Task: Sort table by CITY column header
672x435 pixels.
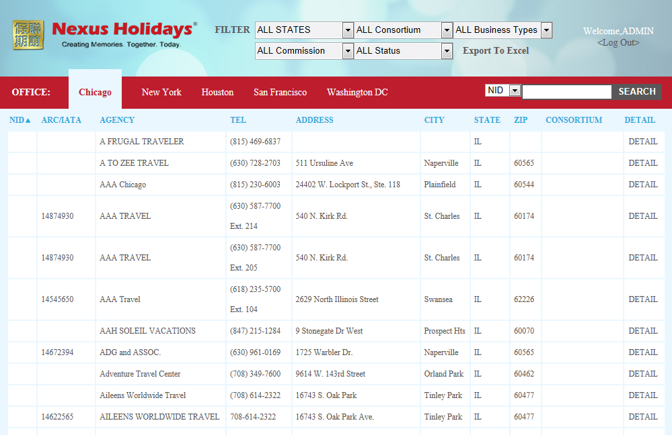Action: (434, 119)
